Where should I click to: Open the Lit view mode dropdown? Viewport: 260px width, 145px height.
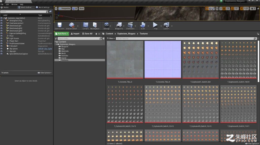[x=75, y=8]
